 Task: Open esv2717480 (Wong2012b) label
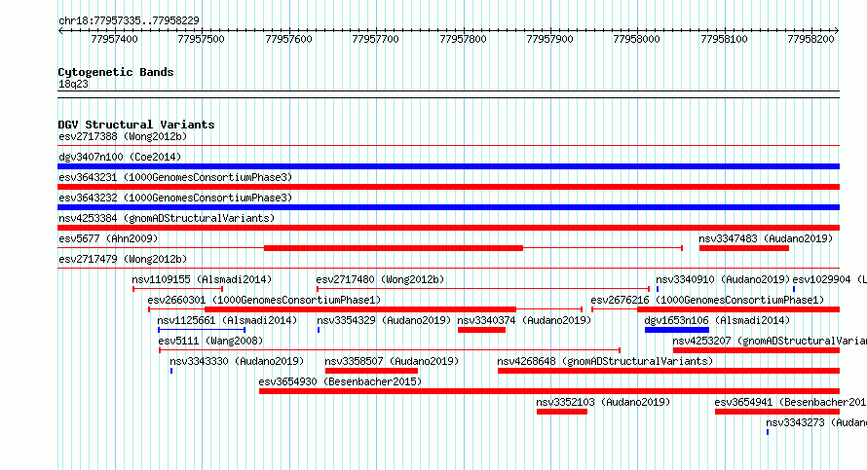380,279
